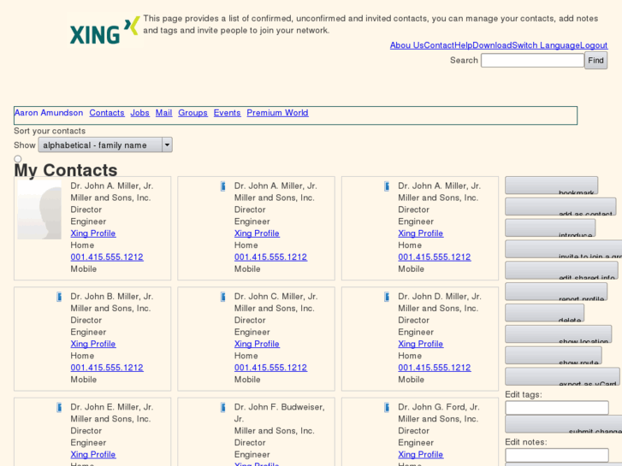622x466 pixels.
Task: Click the icon beside Dr. John F. Budweiser
Action: click(223, 407)
